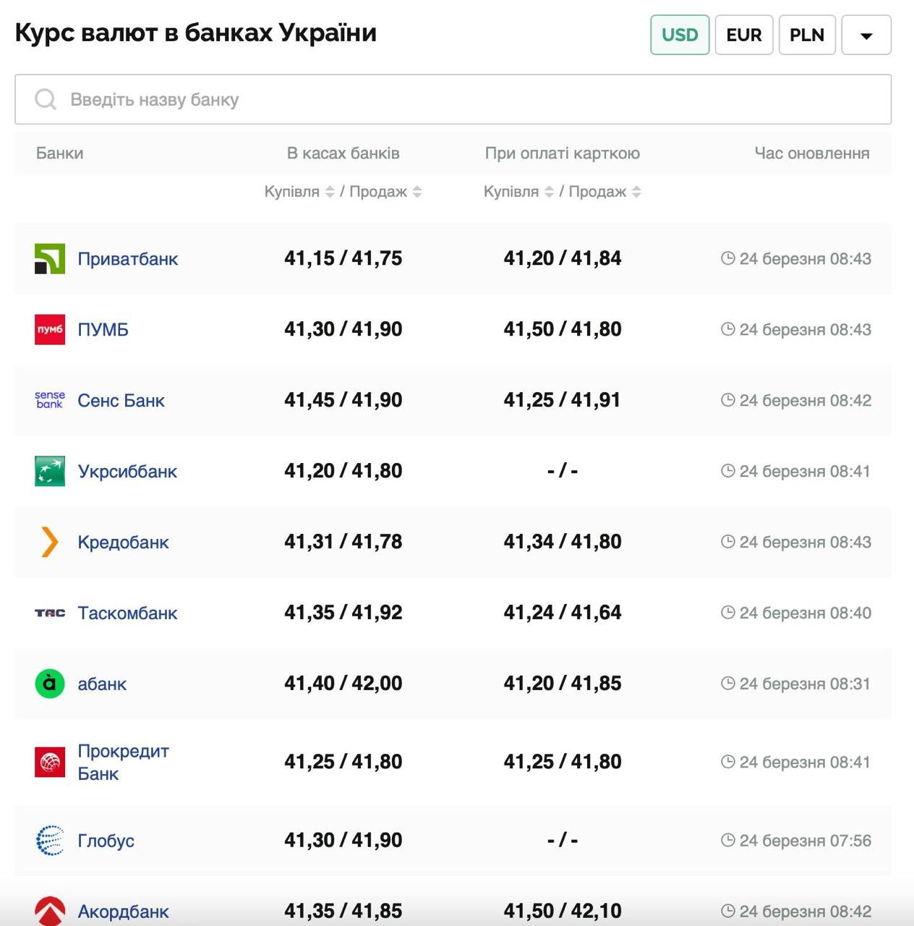914x926 pixels.
Task: Click the orange Кредобанк chevron logo
Action: click(49, 541)
